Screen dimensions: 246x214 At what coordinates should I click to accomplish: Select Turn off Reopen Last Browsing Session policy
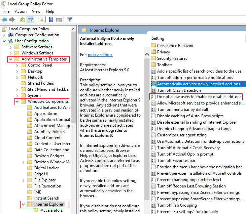(191, 186)
